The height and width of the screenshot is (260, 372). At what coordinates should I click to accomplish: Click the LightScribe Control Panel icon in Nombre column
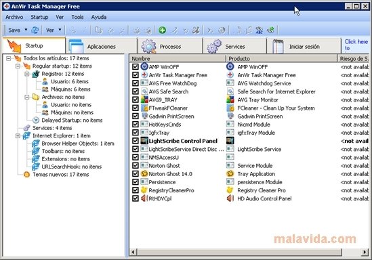pos(144,141)
